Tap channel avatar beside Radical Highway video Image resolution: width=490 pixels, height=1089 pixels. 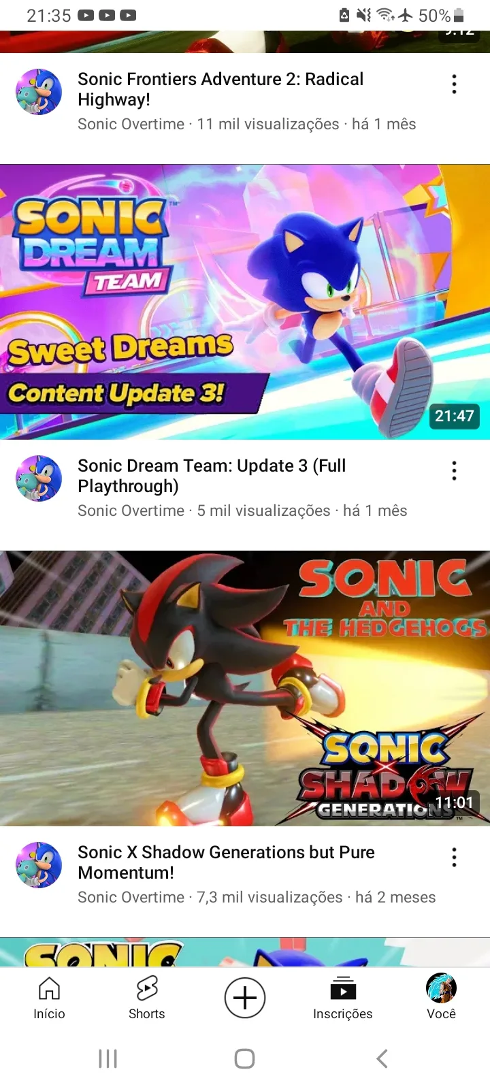pyautogui.click(x=39, y=92)
